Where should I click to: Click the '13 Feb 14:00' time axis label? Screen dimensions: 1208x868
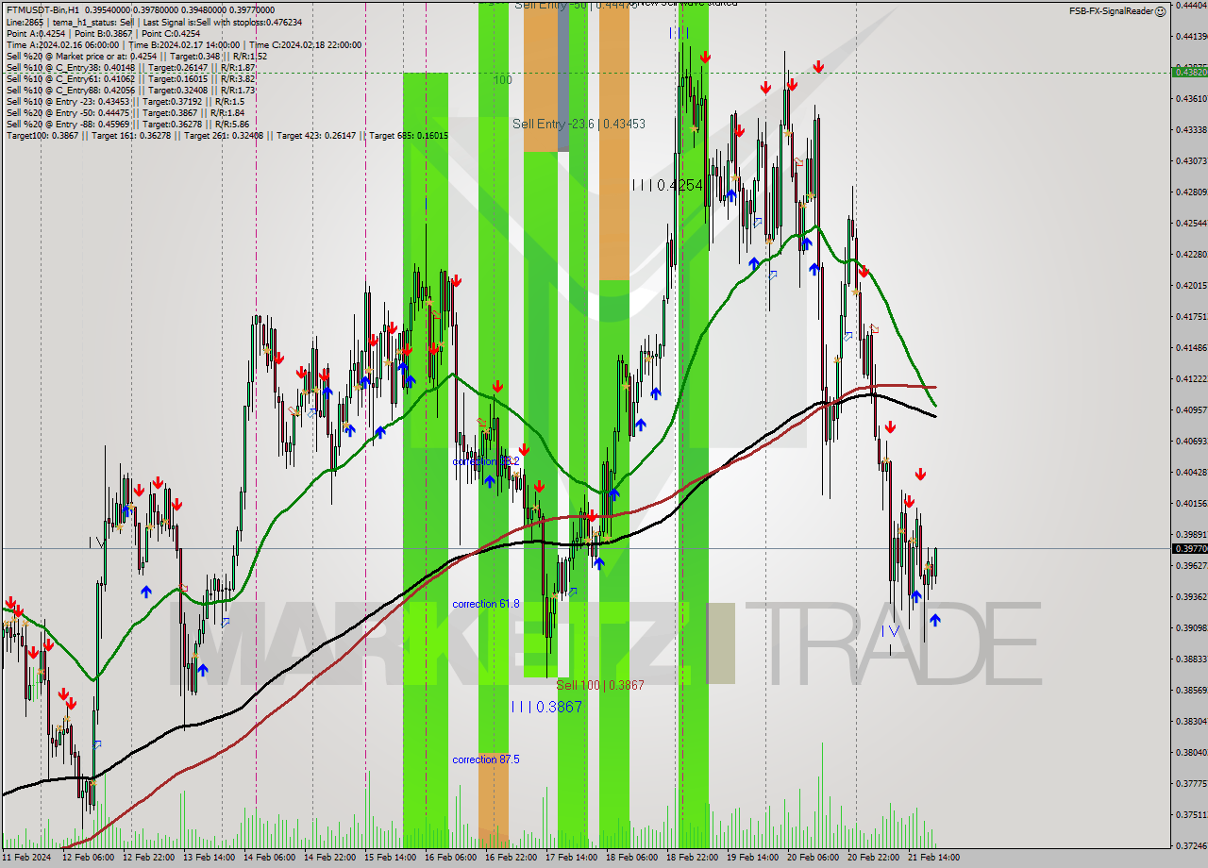coord(210,858)
